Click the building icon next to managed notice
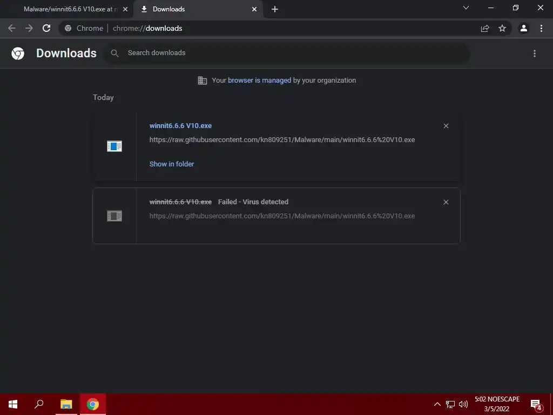Screen dimensions: 553x415 point(203,81)
